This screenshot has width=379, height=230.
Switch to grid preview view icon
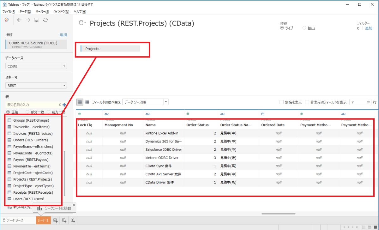tap(80, 102)
